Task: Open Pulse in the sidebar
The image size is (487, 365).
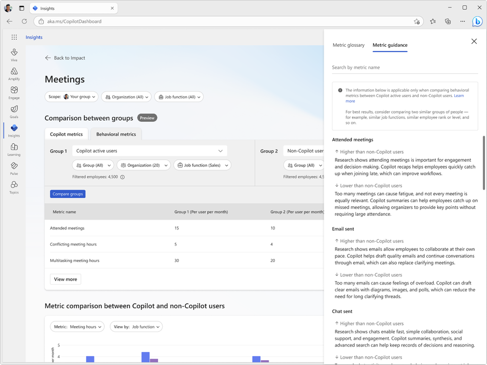Action: (x=14, y=169)
